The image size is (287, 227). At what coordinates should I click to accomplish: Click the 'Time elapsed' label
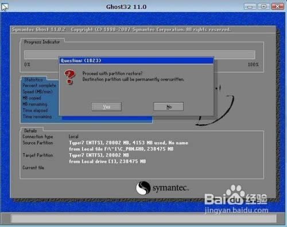(x=35, y=110)
